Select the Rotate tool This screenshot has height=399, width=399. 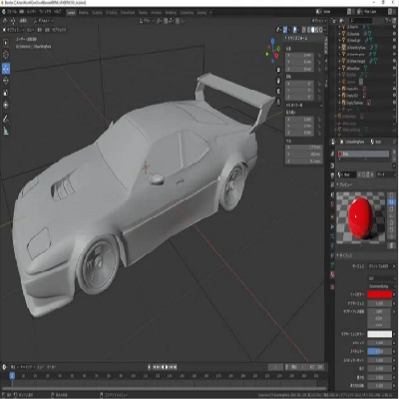(6, 81)
